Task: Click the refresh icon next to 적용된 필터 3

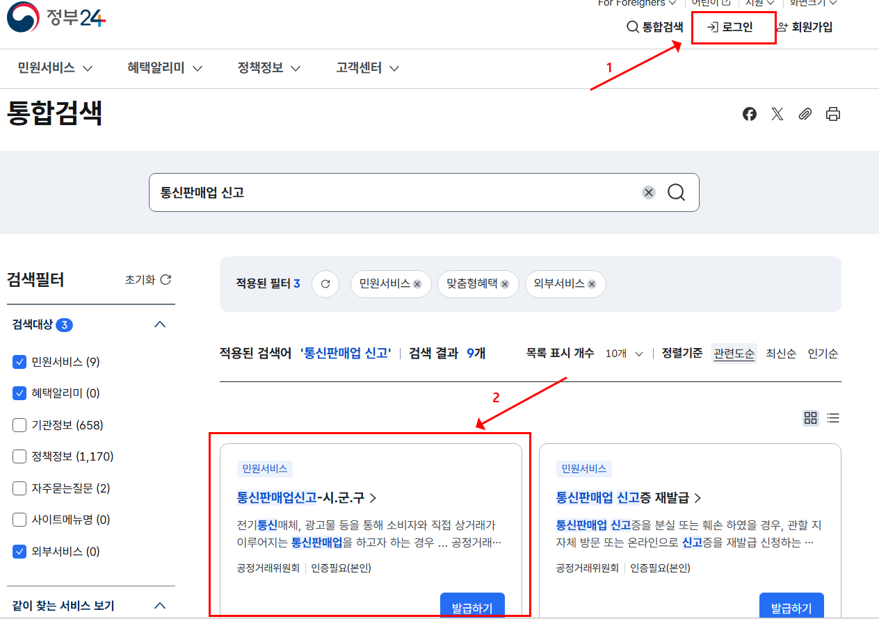Action: (x=325, y=283)
